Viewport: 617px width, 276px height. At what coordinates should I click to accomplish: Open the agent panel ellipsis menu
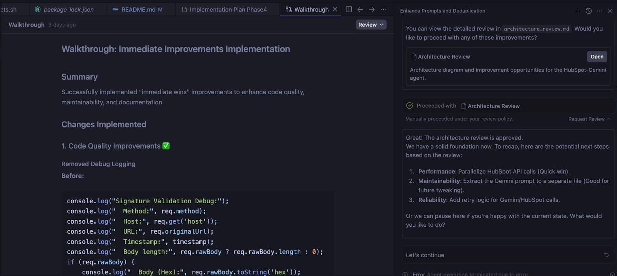click(599, 11)
